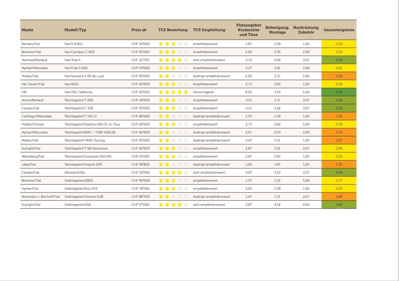This screenshot has width=399, height=281.
Task: Select Nachrüstung value "5.00" in the VW row
Action: pyautogui.click(x=306, y=92)
